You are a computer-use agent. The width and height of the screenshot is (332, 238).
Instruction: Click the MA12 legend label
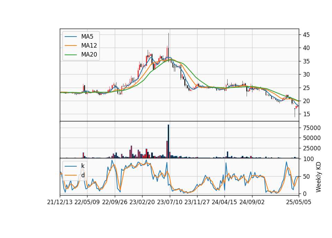(89, 46)
